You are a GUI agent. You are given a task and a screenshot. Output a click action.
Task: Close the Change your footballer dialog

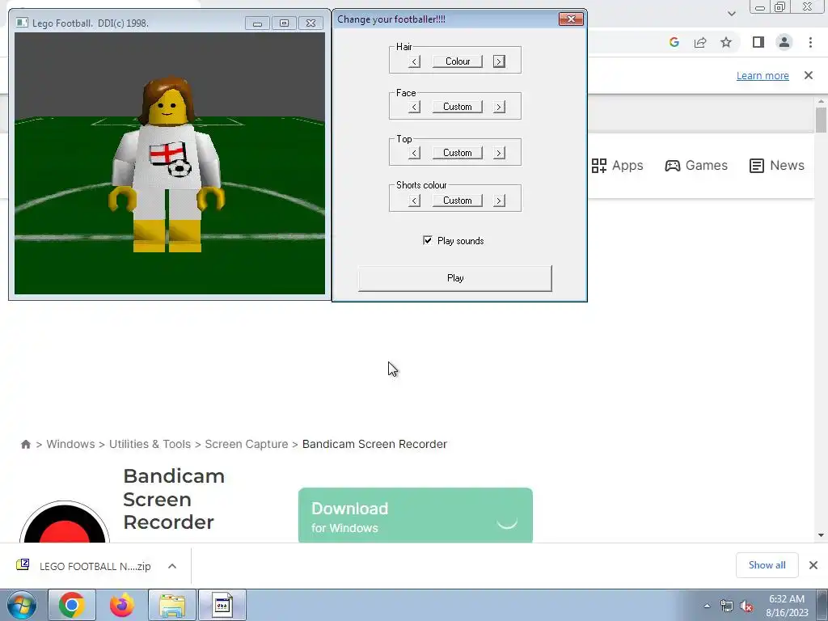(x=571, y=19)
